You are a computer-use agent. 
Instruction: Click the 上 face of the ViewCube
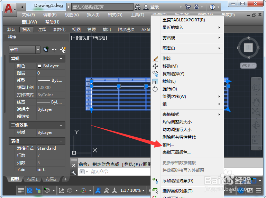coord(248,47)
